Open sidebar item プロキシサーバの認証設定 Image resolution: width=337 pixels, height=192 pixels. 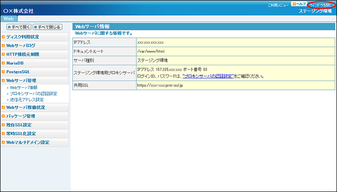click(x=33, y=94)
